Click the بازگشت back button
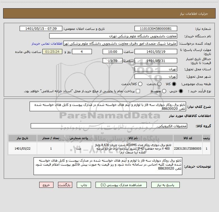The height and width of the screenshot is (212, 219). (65, 185)
